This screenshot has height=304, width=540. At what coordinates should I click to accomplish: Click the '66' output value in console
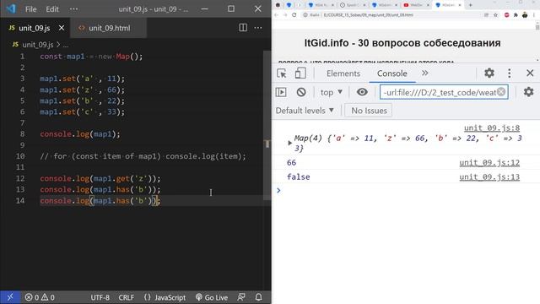[x=291, y=163]
